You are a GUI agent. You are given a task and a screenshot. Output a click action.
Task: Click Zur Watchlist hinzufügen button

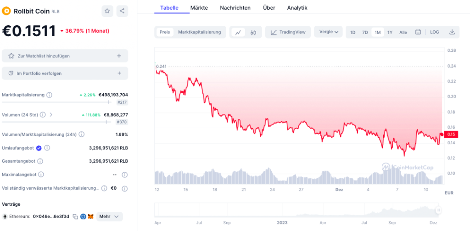tap(65, 56)
